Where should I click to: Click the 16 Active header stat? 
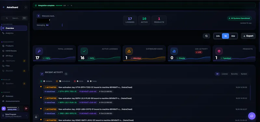pos(144,20)
